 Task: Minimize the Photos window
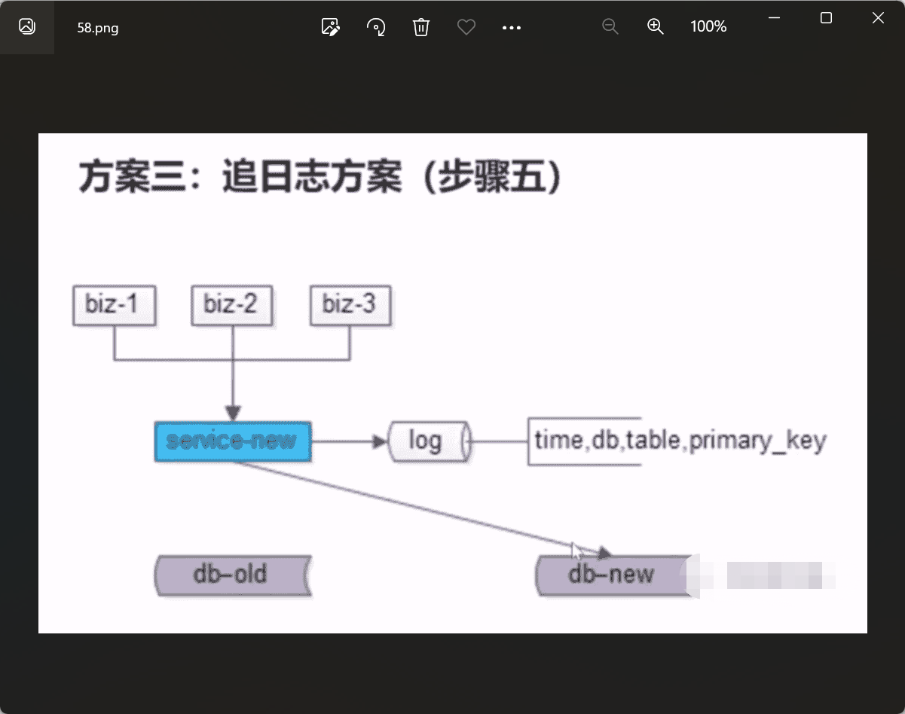tap(774, 18)
